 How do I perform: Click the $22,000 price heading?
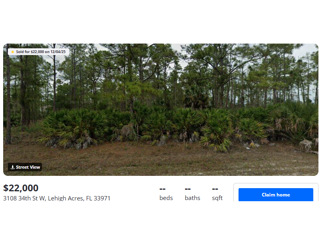tap(21, 188)
